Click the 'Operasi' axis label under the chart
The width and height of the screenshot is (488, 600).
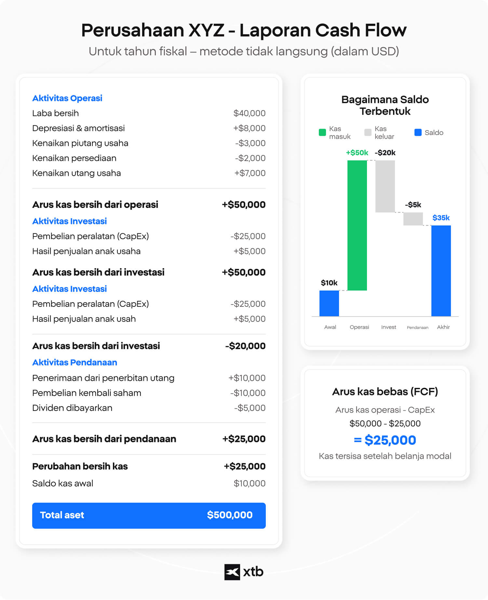pyautogui.click(x=359, y=327)
